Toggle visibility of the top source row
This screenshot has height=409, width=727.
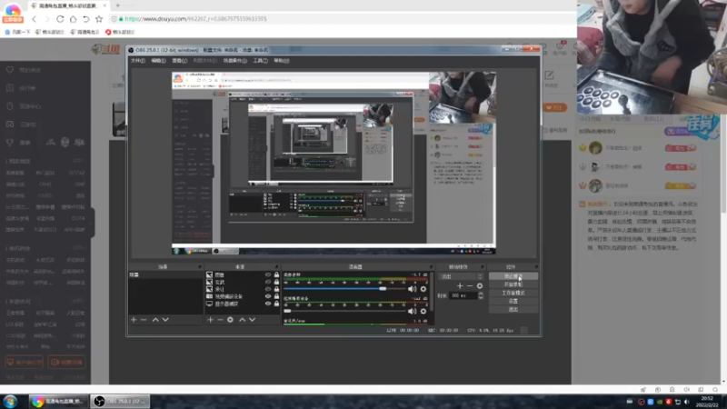268,274
